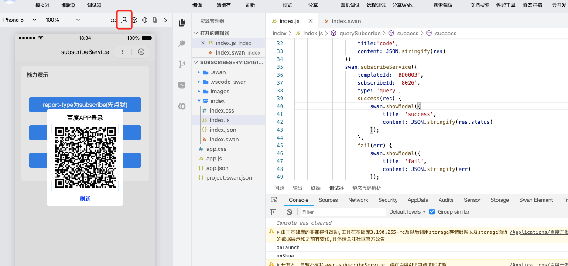Click the 清缓存 top toolbar button

pos(224,6)
